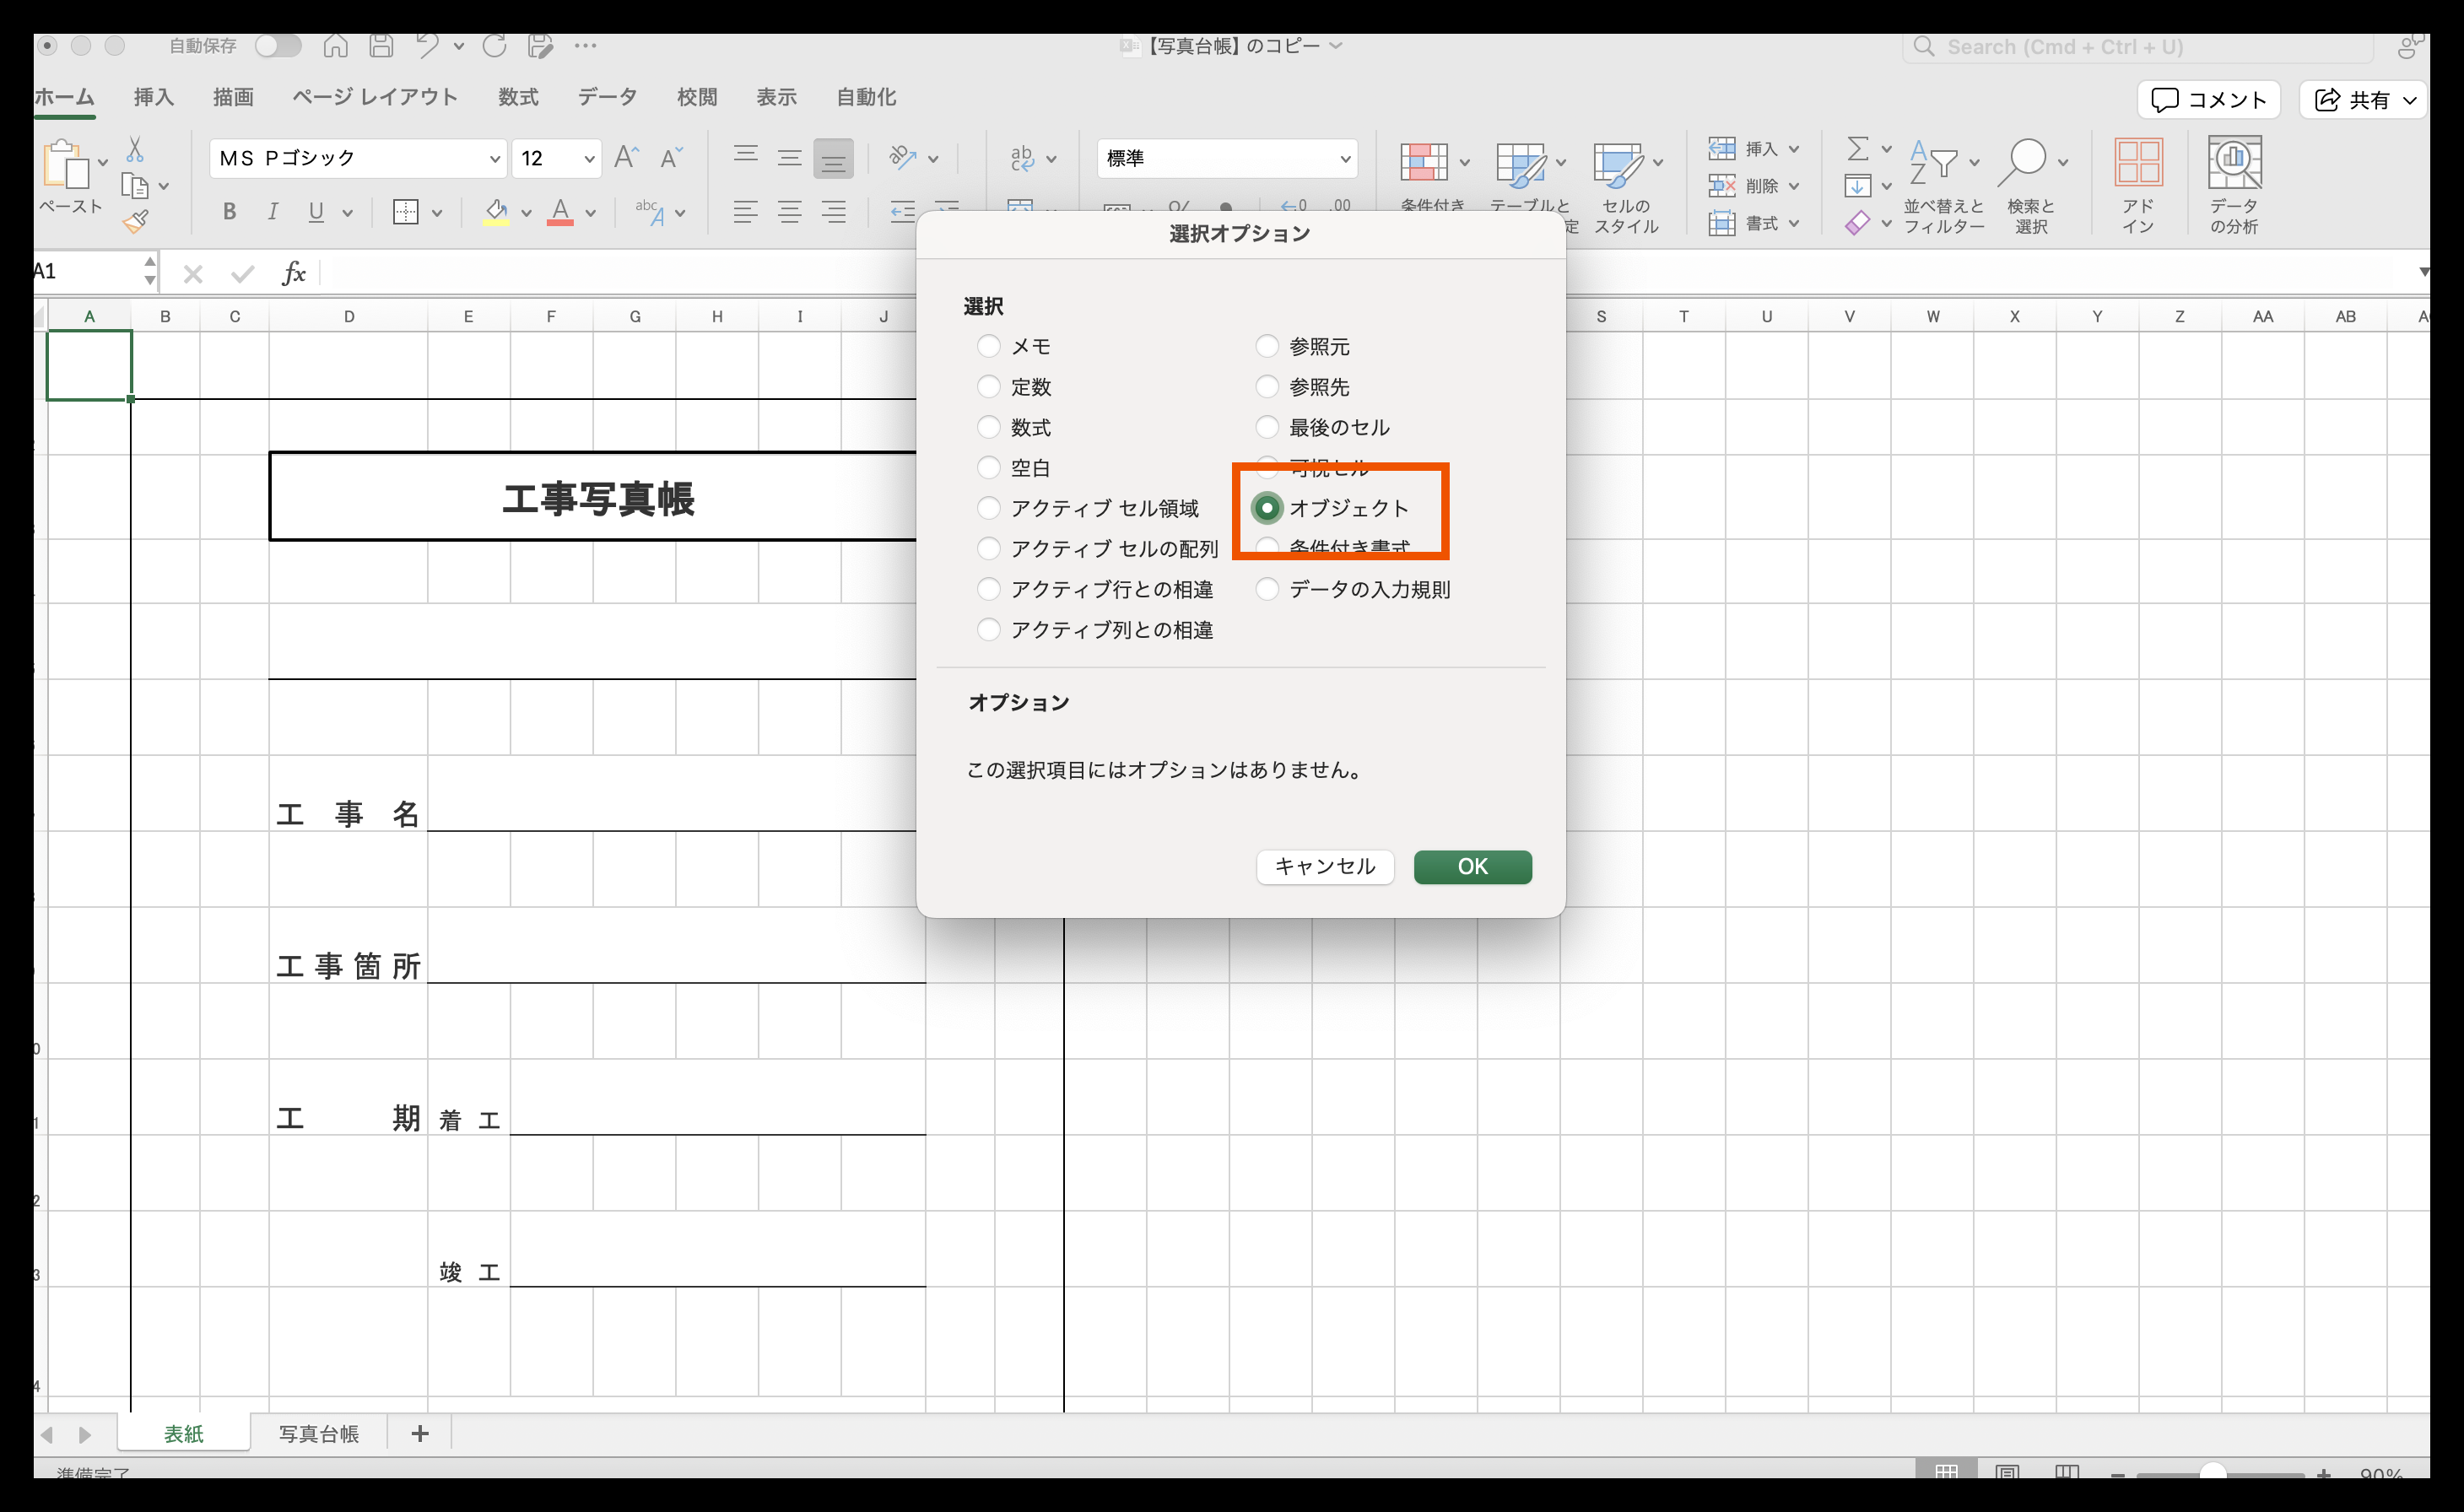Open Find and Select magnifier
This screenshot has height=1512, width=2464.
[2030, 186]
